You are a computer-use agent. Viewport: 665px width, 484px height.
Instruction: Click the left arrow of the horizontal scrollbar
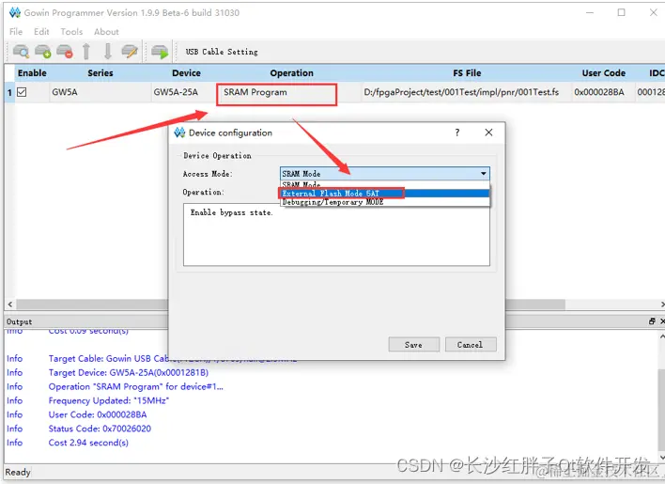pos(10,304)
